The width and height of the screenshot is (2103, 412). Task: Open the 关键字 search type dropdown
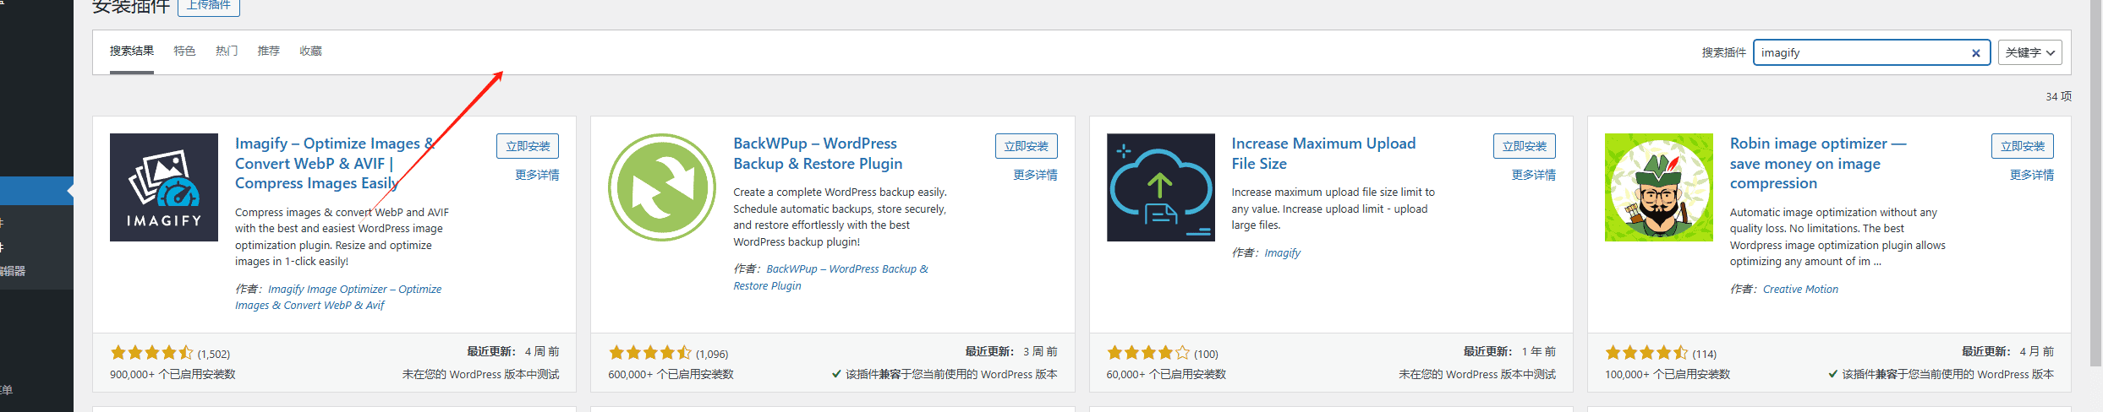point(2030,52)
